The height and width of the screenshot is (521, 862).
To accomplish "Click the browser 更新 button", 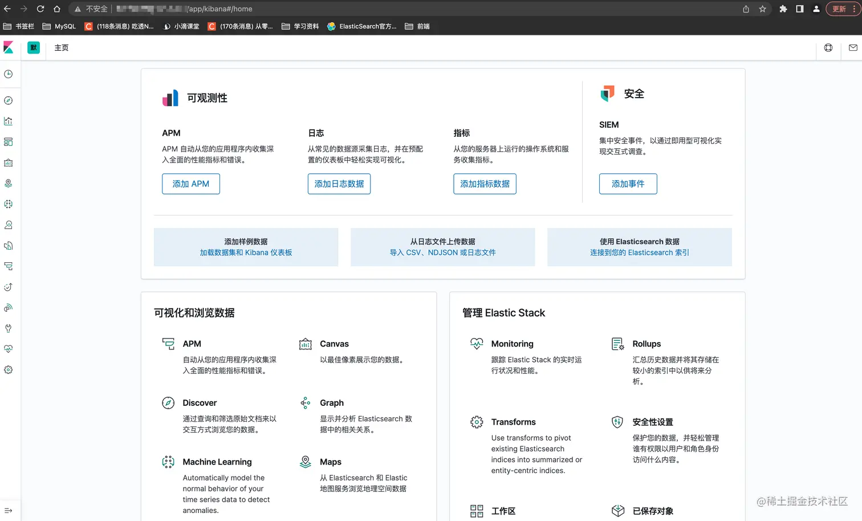I will (843, 9).
